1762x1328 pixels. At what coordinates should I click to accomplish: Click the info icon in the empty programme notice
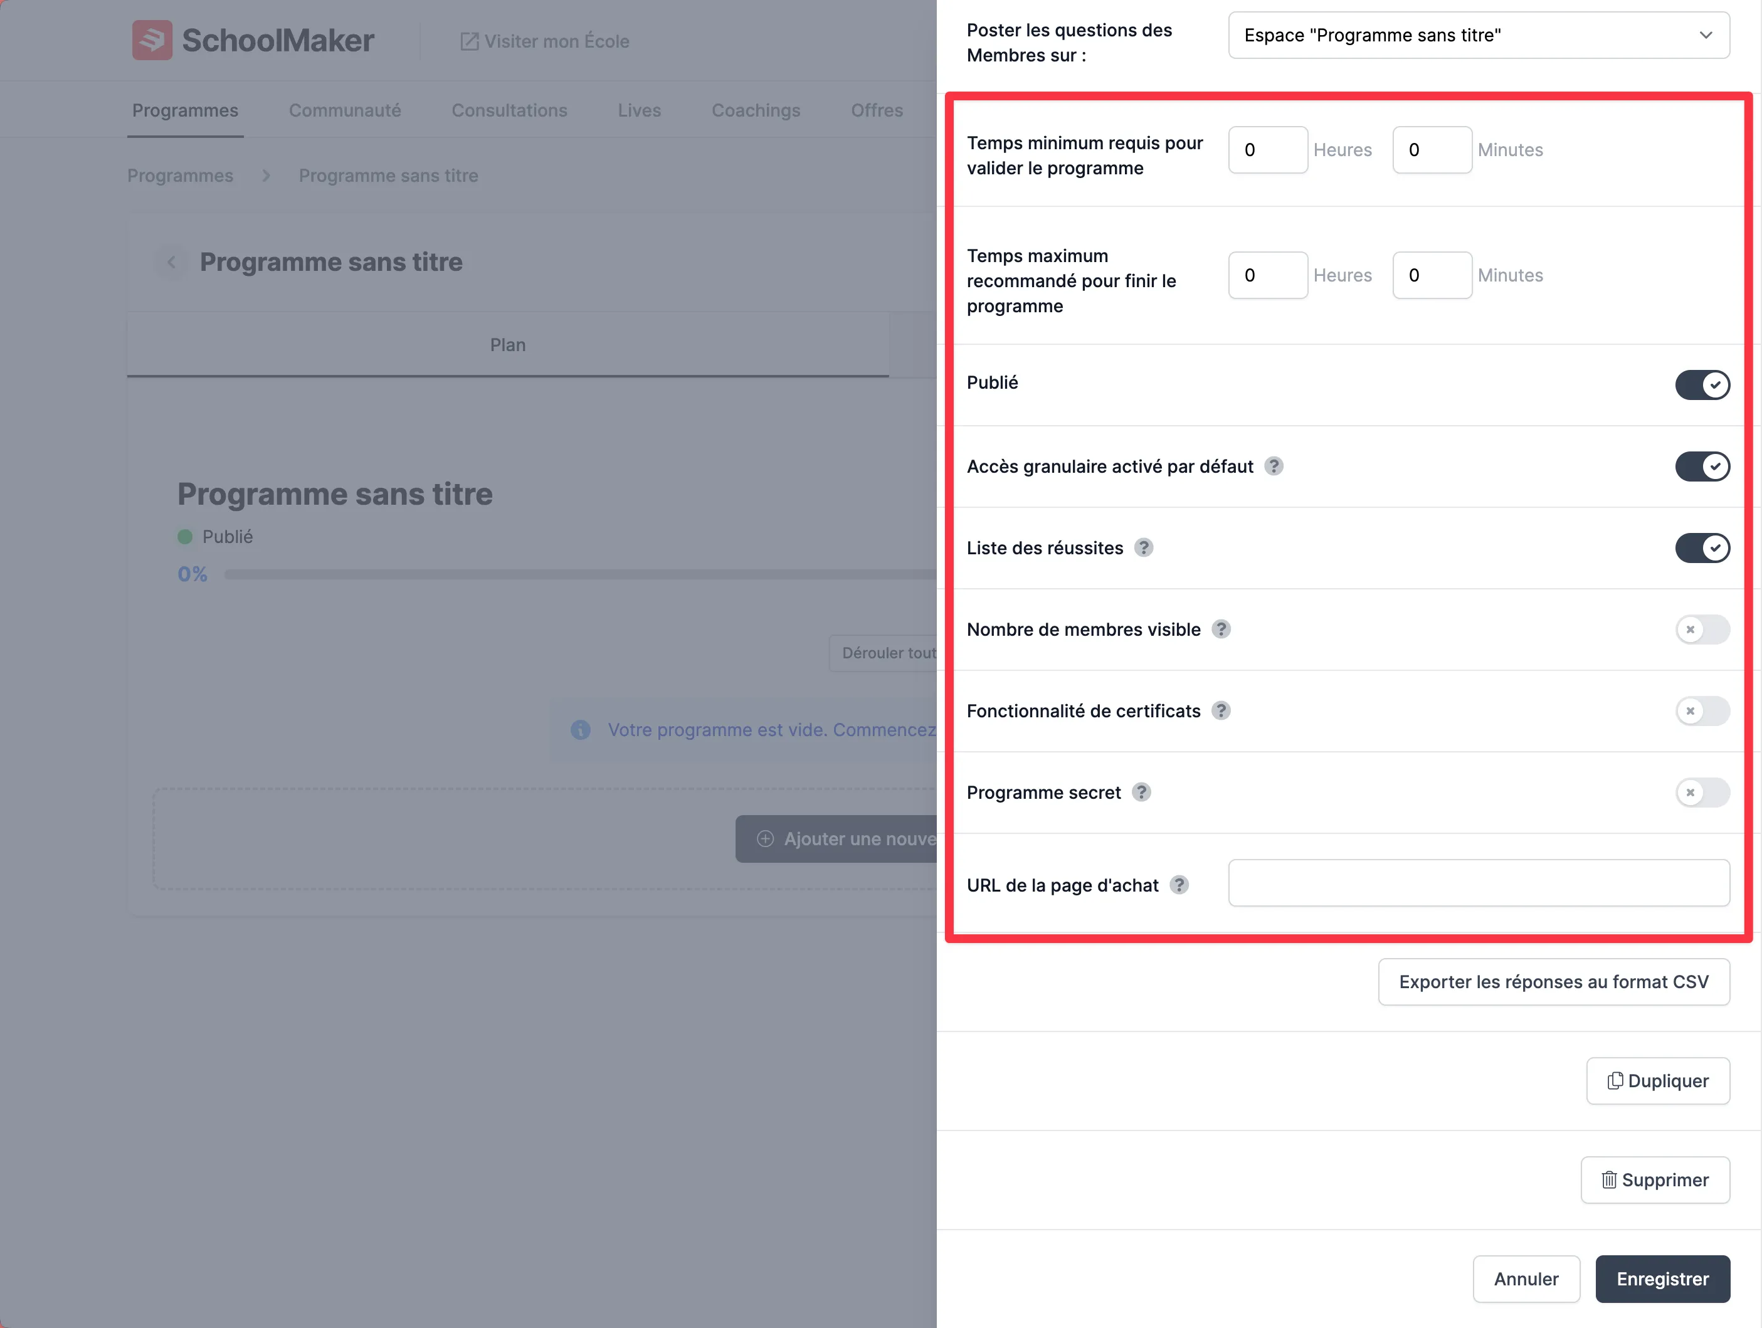(x=581, y=730)
